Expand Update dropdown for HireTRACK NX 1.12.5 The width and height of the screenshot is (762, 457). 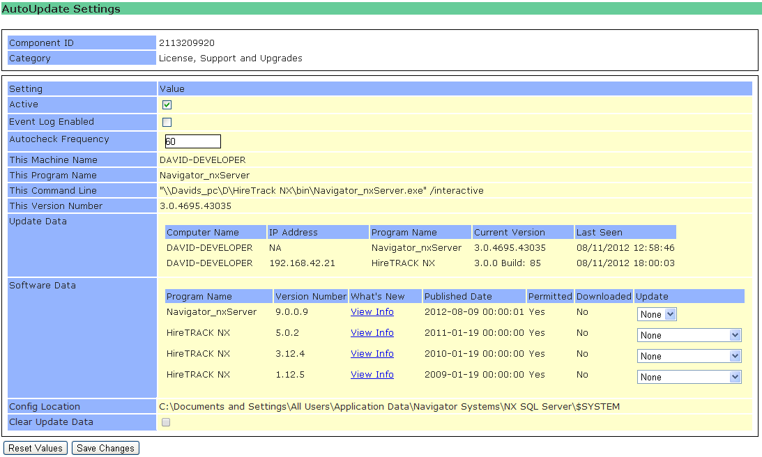tap(689, 377)
